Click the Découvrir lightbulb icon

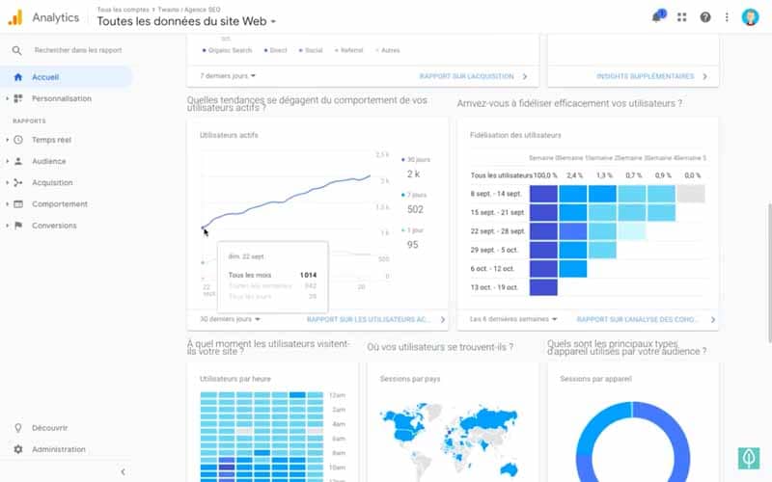18,428
